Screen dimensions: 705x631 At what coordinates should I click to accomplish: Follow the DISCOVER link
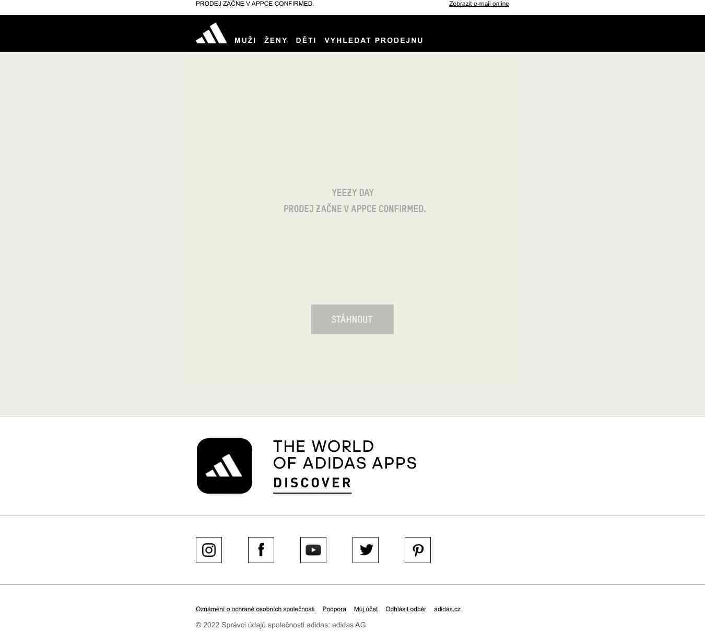pos(312,483)
